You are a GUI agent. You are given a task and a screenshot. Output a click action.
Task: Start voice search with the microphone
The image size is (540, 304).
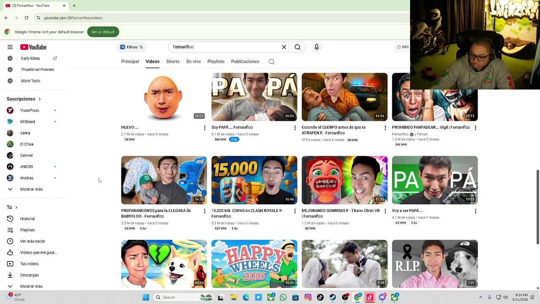(x=316, y=47)
